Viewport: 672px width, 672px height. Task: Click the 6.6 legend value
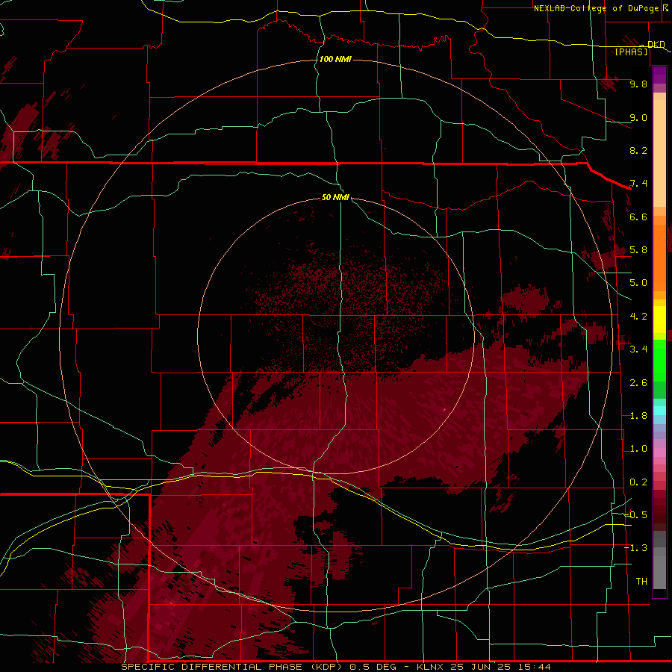pos(638,217)
